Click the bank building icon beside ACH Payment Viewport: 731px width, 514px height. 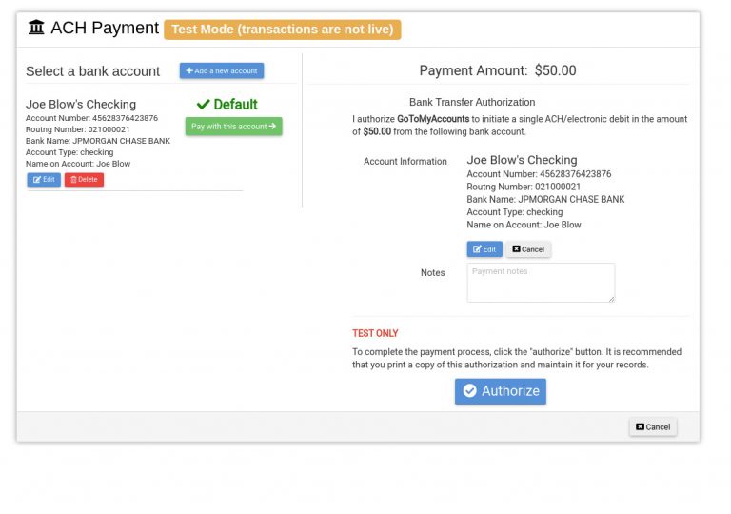pyautogui.click(x=36, y=27)
